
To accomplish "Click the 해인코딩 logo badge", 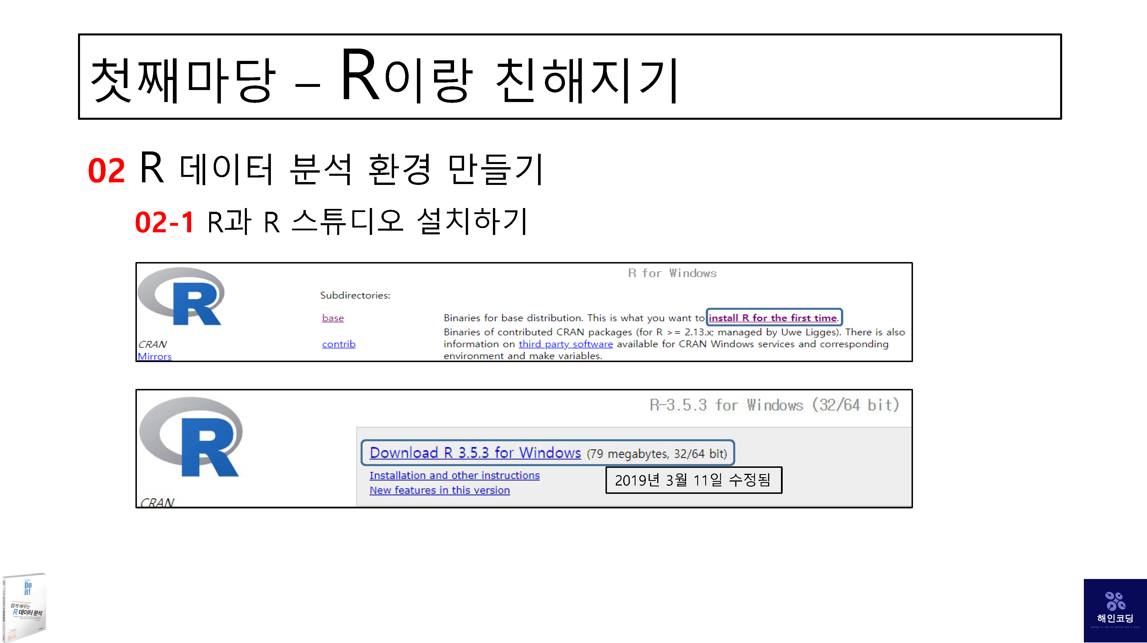I will point(1115,610).
